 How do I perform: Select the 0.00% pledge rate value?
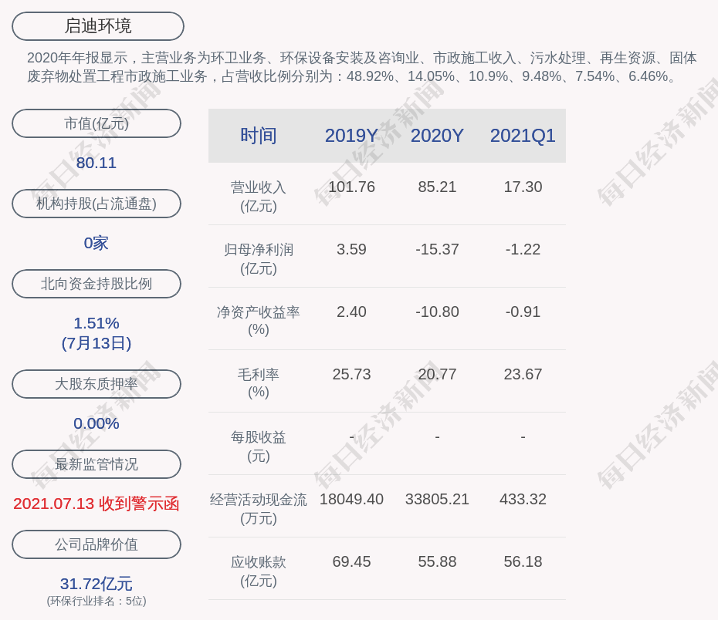point(97,423)
